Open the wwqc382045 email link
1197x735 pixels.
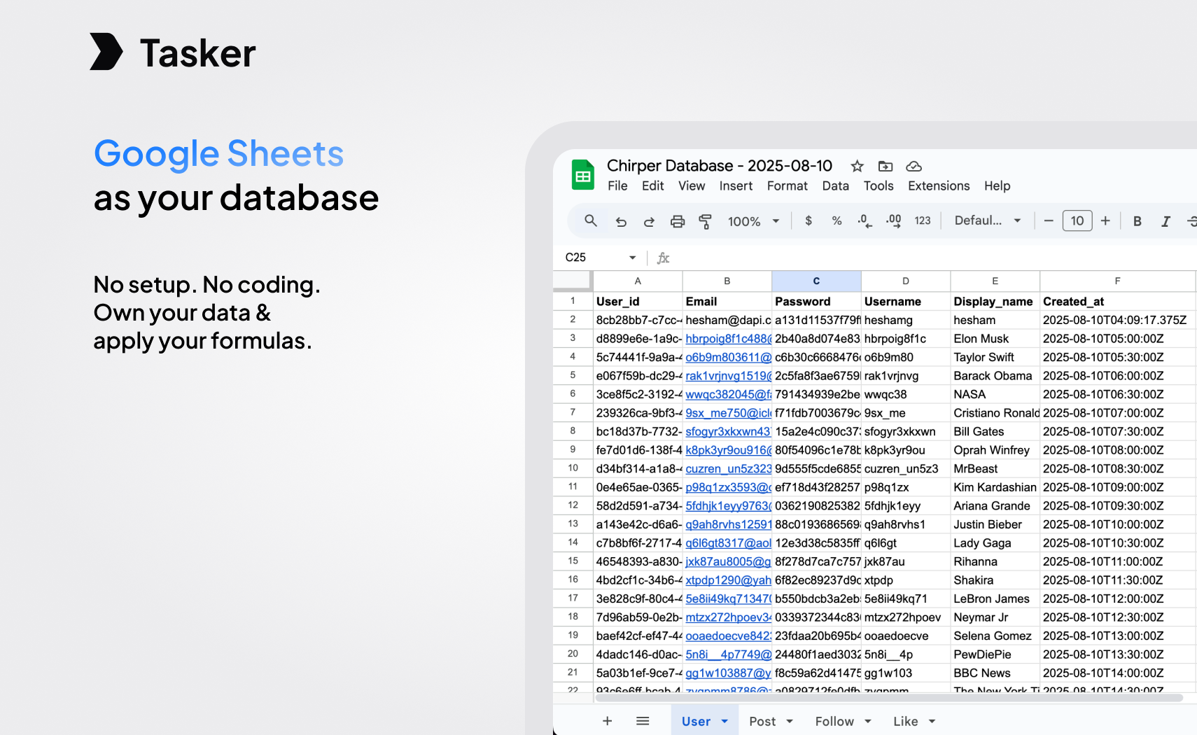click(728, 394)
